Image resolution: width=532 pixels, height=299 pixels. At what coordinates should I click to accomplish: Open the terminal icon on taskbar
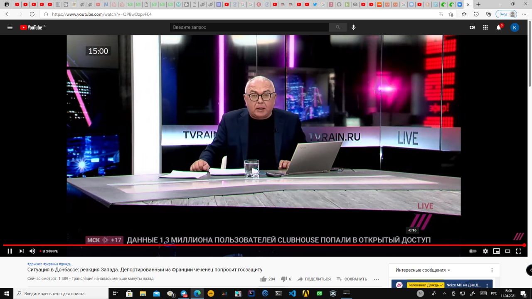279,293
